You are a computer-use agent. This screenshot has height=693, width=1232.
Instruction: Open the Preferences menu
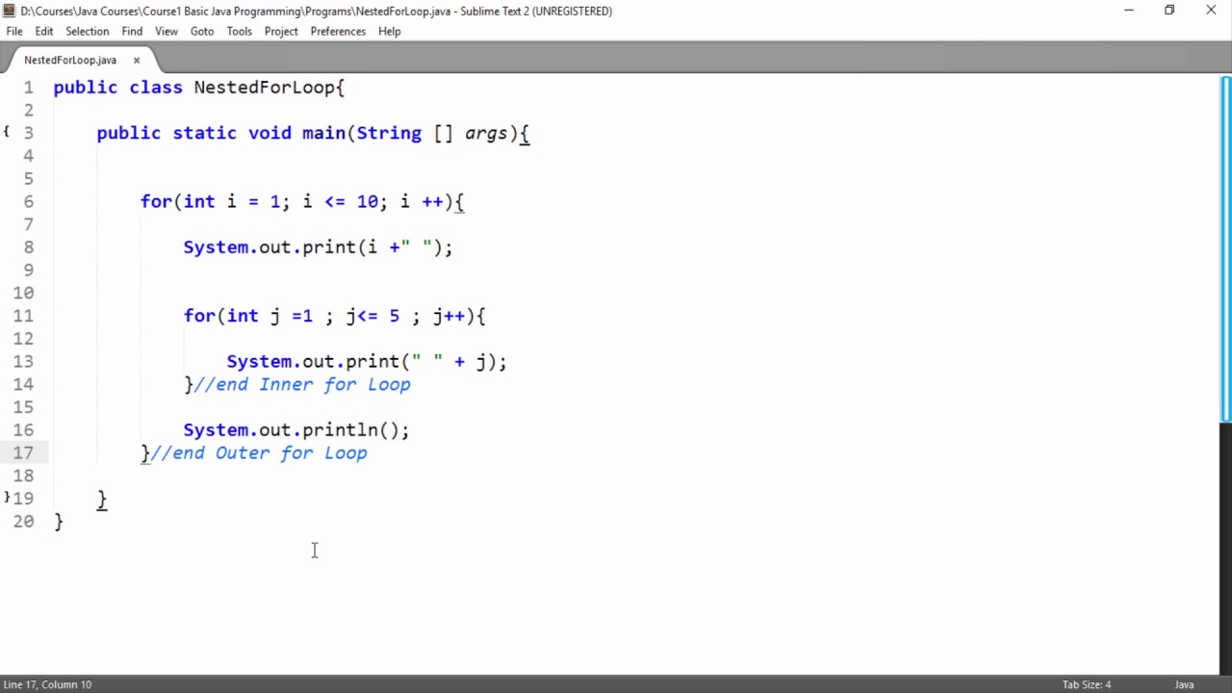338,31
